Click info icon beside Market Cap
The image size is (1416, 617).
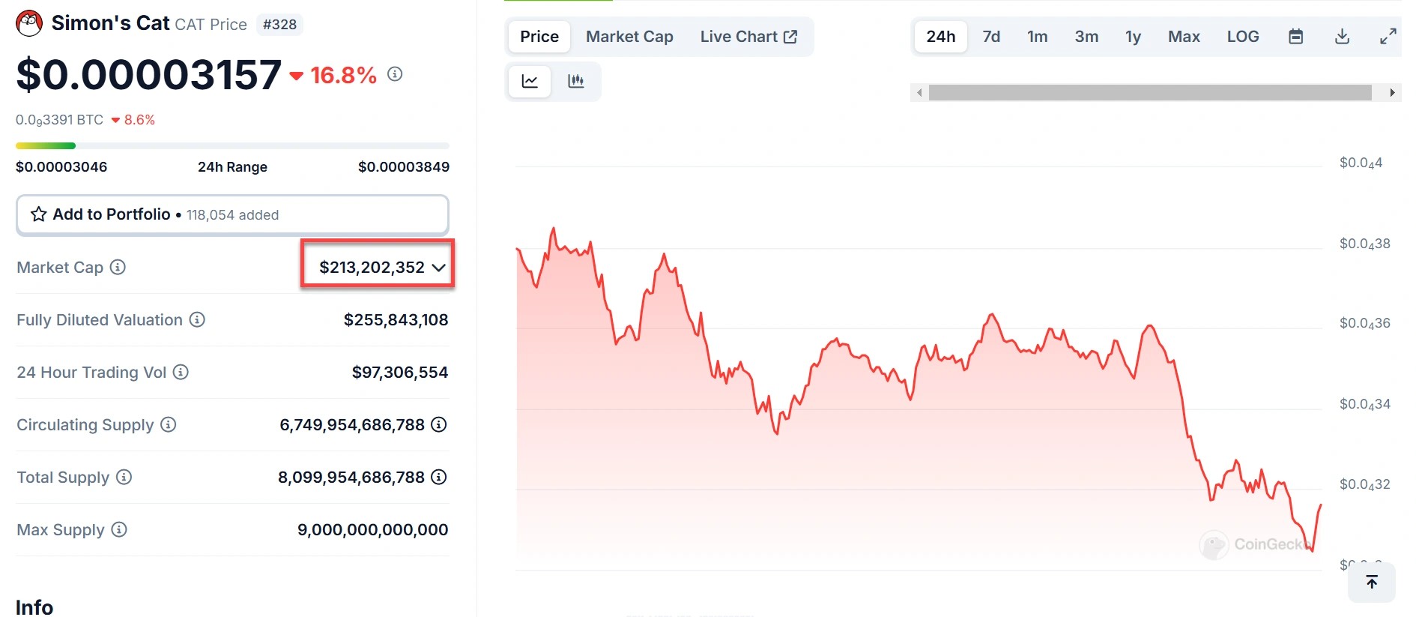[118, 267]
